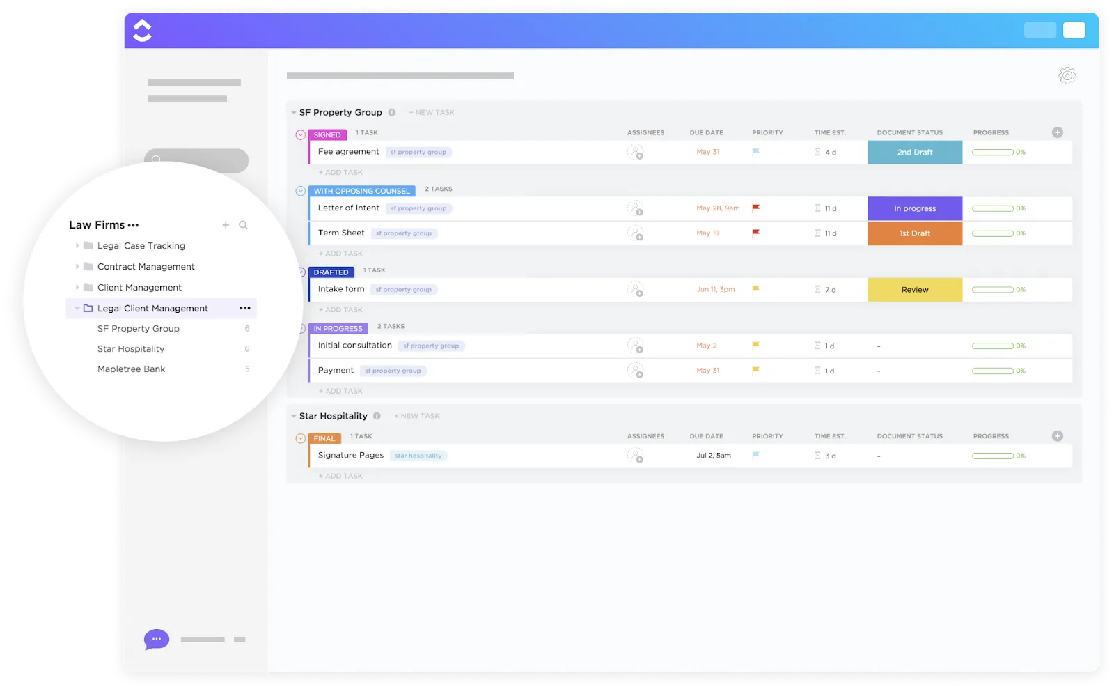This screenshot has height=689, width=1114.
Task: Assign someone to Letter of Intent task
Action: pos(635,208)
